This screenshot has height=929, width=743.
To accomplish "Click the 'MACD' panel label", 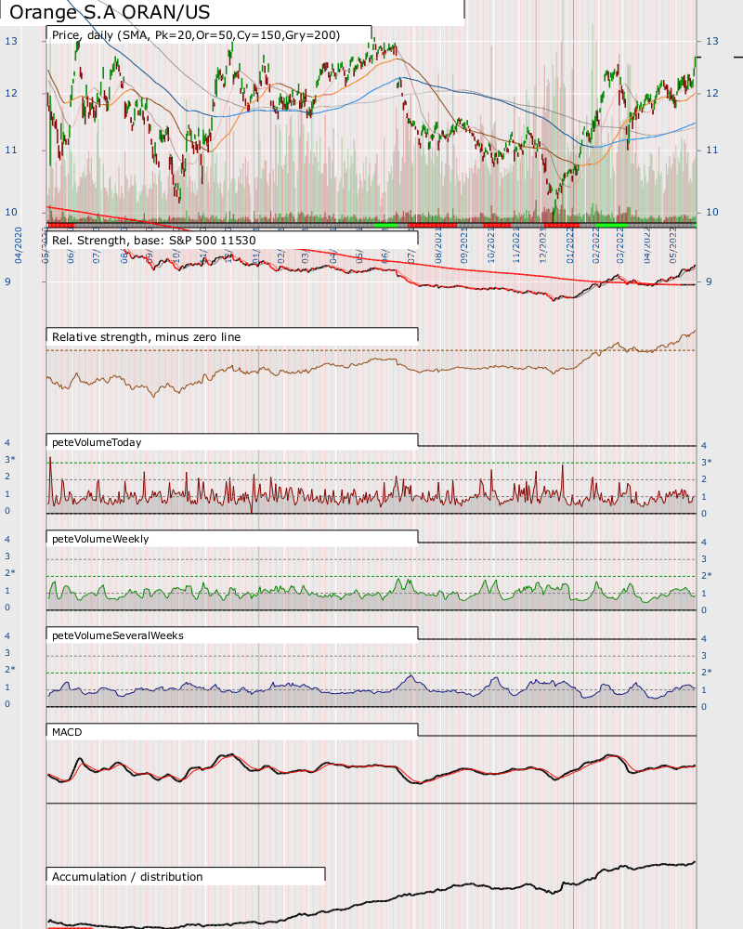I will pyautogui.click(x=67, y=732).
